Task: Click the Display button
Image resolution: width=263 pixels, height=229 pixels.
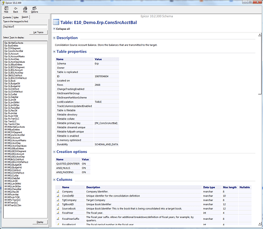Action: [x=40, y=222]
